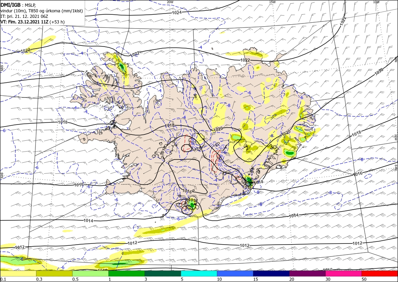Click the "VT: Fim. 23.12.2021 11Z (+53 h)" line
This screenshot has height=282, width=398.
(33, 22)
